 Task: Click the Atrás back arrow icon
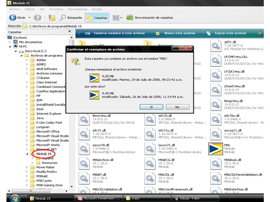point(13,17)
